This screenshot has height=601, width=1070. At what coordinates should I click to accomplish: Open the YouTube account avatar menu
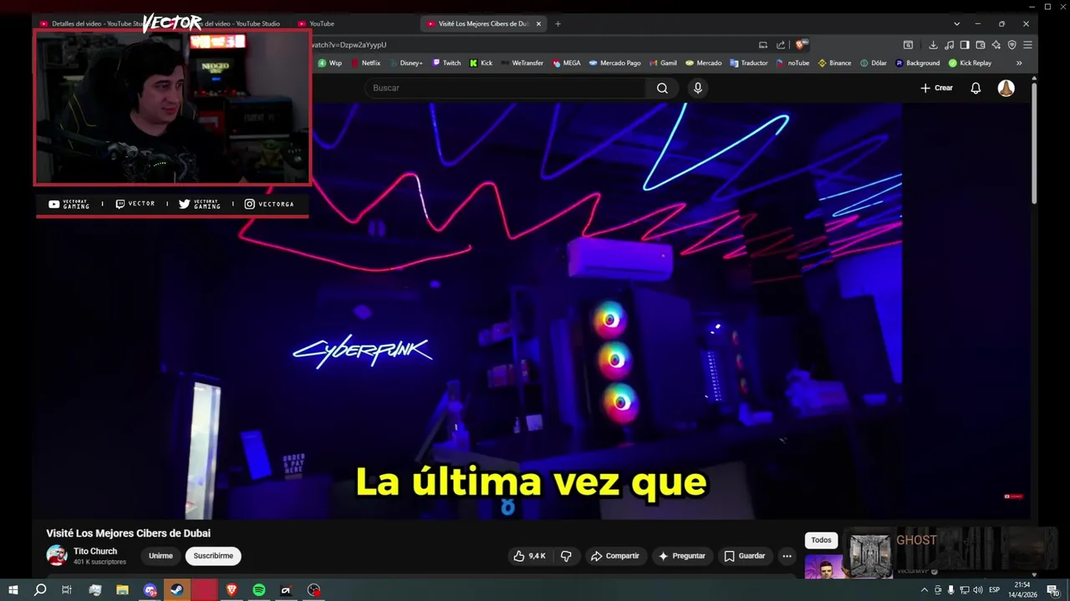click(x=1006, y=88)
